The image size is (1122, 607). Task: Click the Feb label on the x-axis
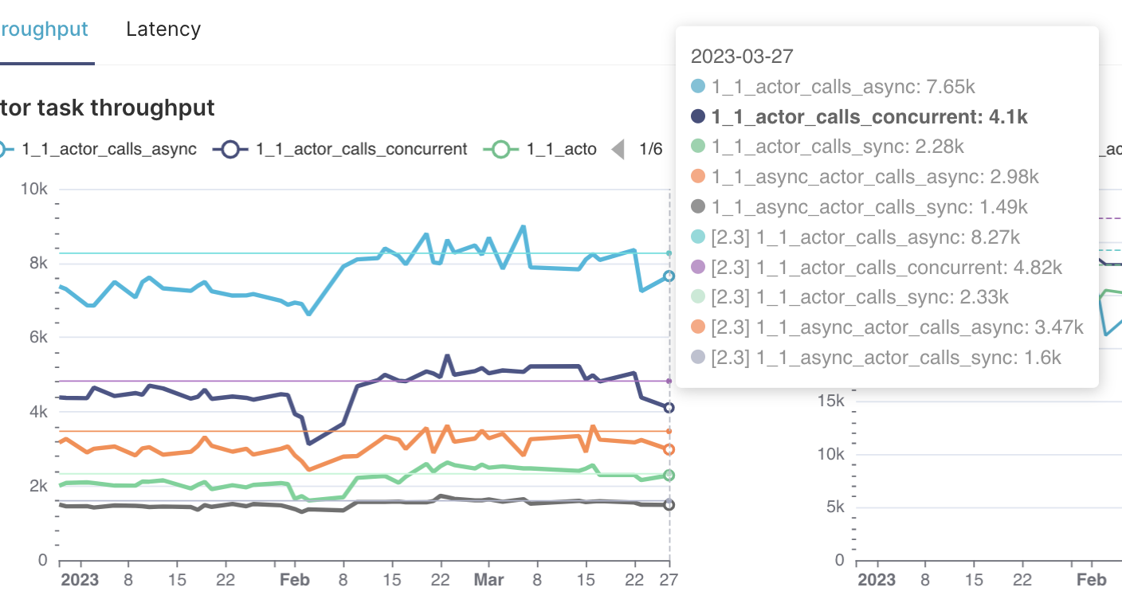[295, 580]
